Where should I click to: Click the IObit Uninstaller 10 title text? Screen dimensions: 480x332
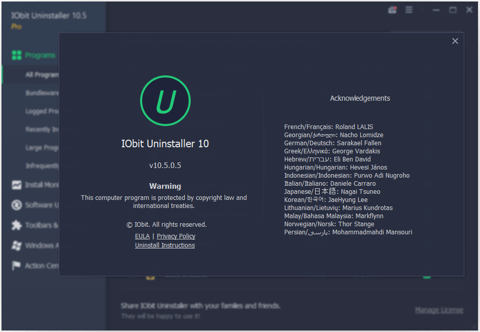pyautogui.click(x=165, y=144)
